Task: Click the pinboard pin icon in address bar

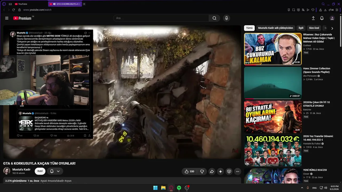Action: pos(289,10)
